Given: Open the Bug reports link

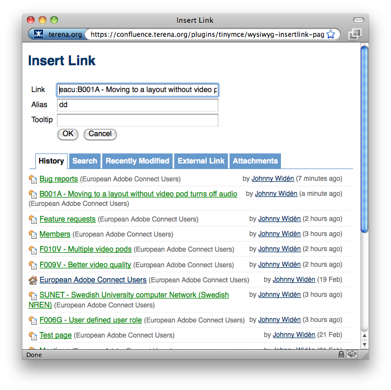Looking at the screenshot, I should [x=59, y=179].
